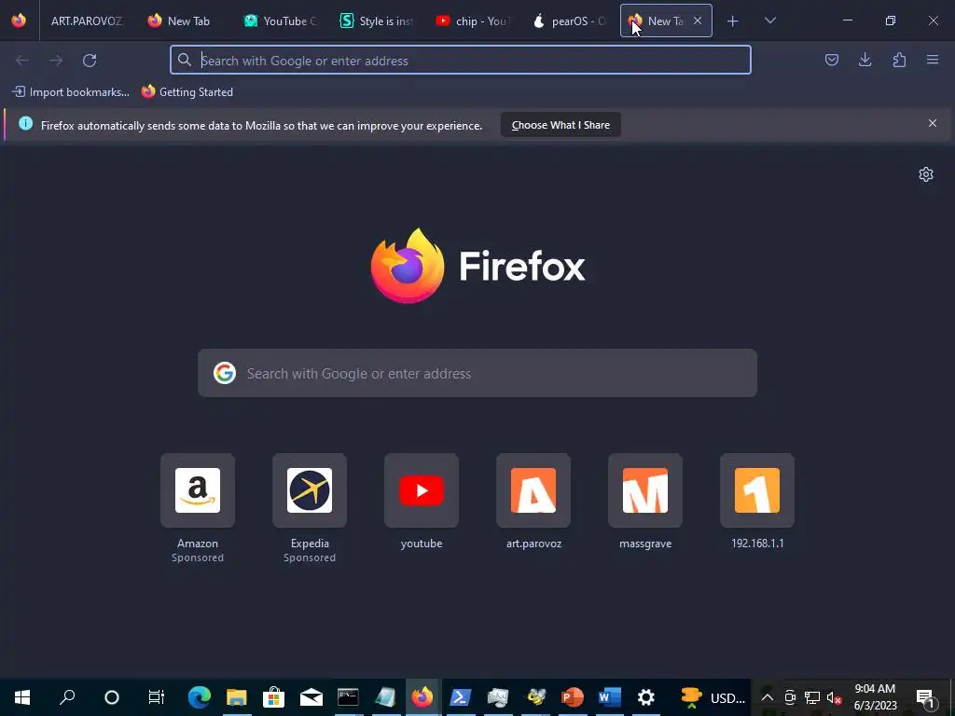Switch to the pearOS tab
955x716 pixels.
pos(570,21)
